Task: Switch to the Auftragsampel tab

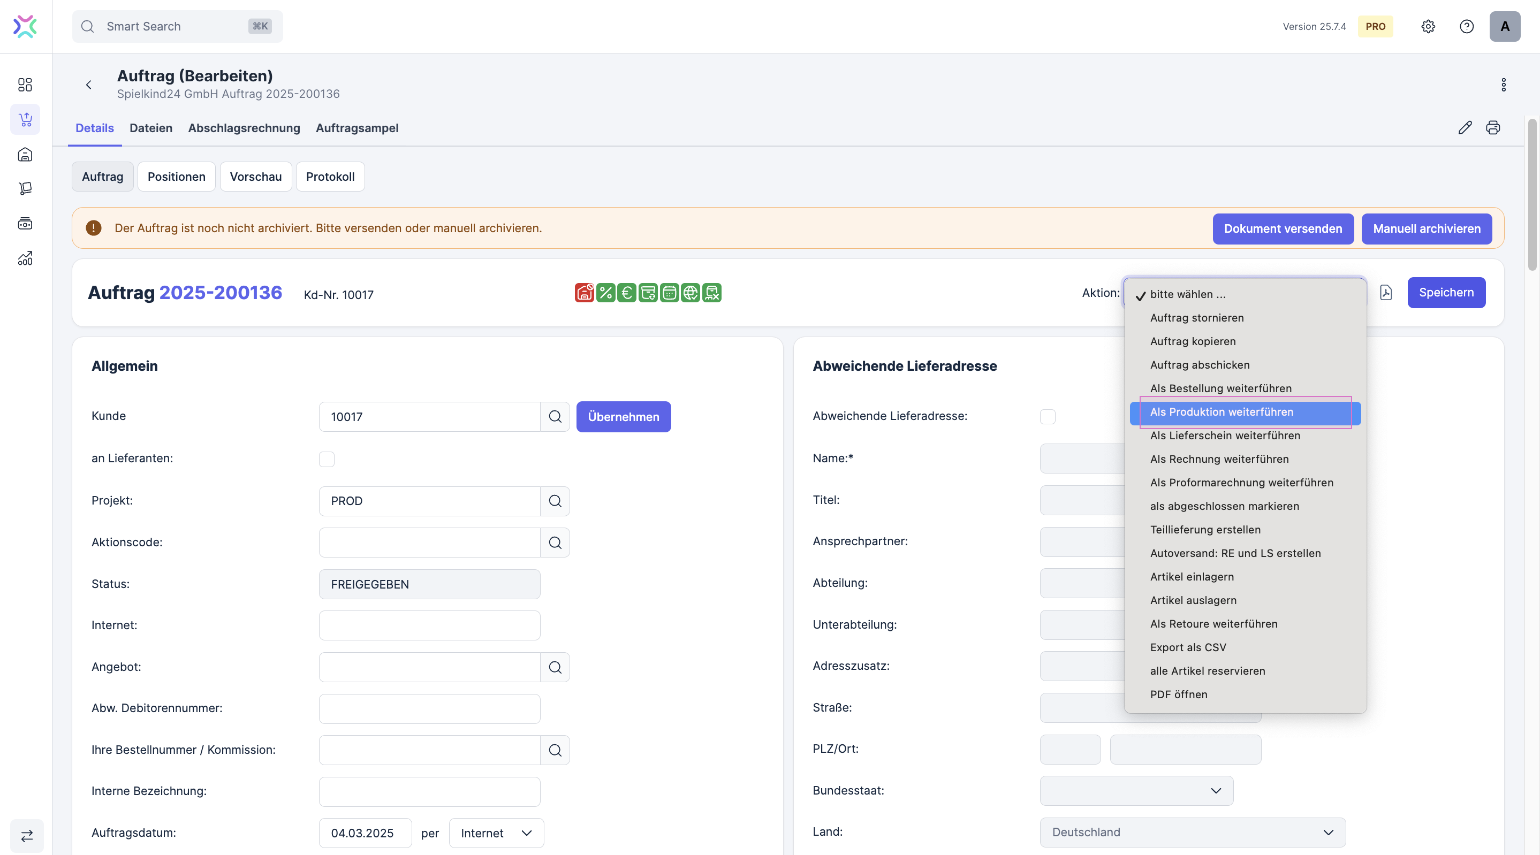Action: click(x=357, y=128)
